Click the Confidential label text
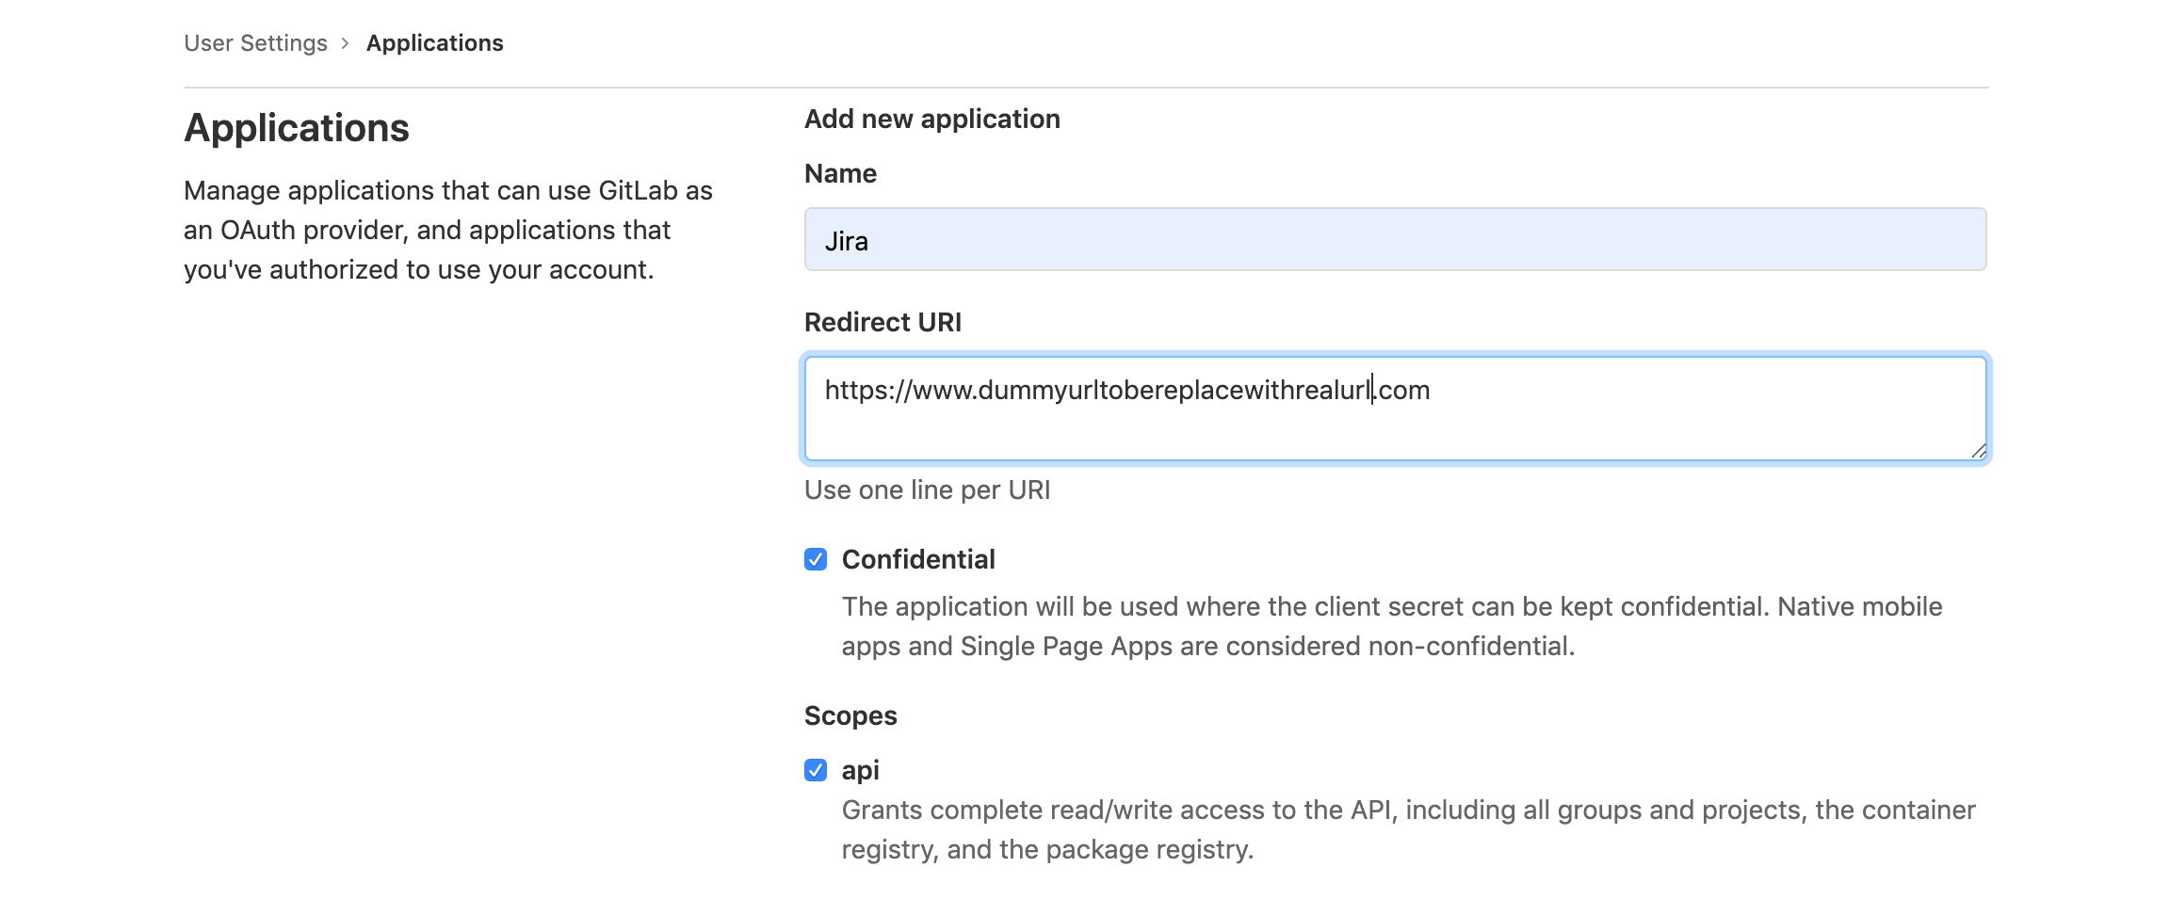Viewport: 2170px width, 899px height. click(917, 560)
